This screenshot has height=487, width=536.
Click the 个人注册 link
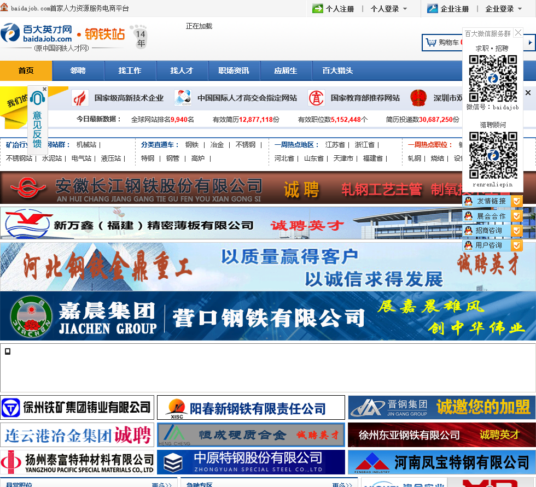click(x=340, y=9)
